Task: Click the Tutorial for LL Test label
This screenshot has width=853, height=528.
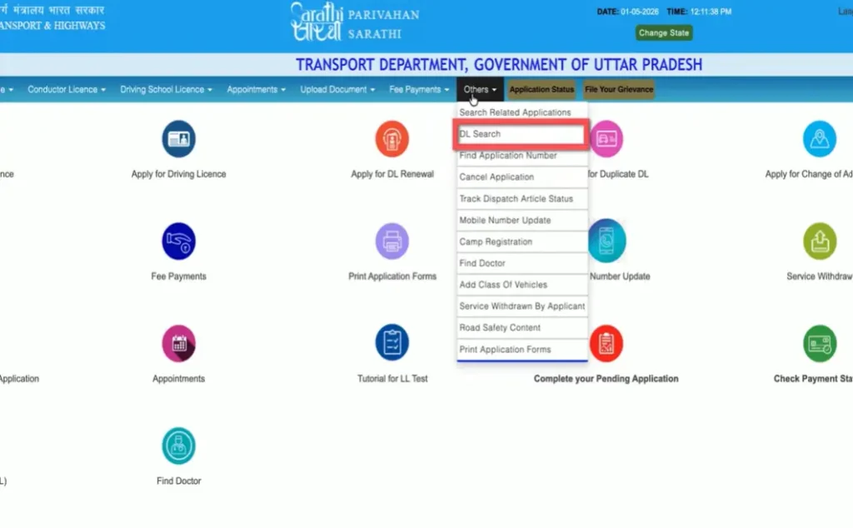Action: 392,378
